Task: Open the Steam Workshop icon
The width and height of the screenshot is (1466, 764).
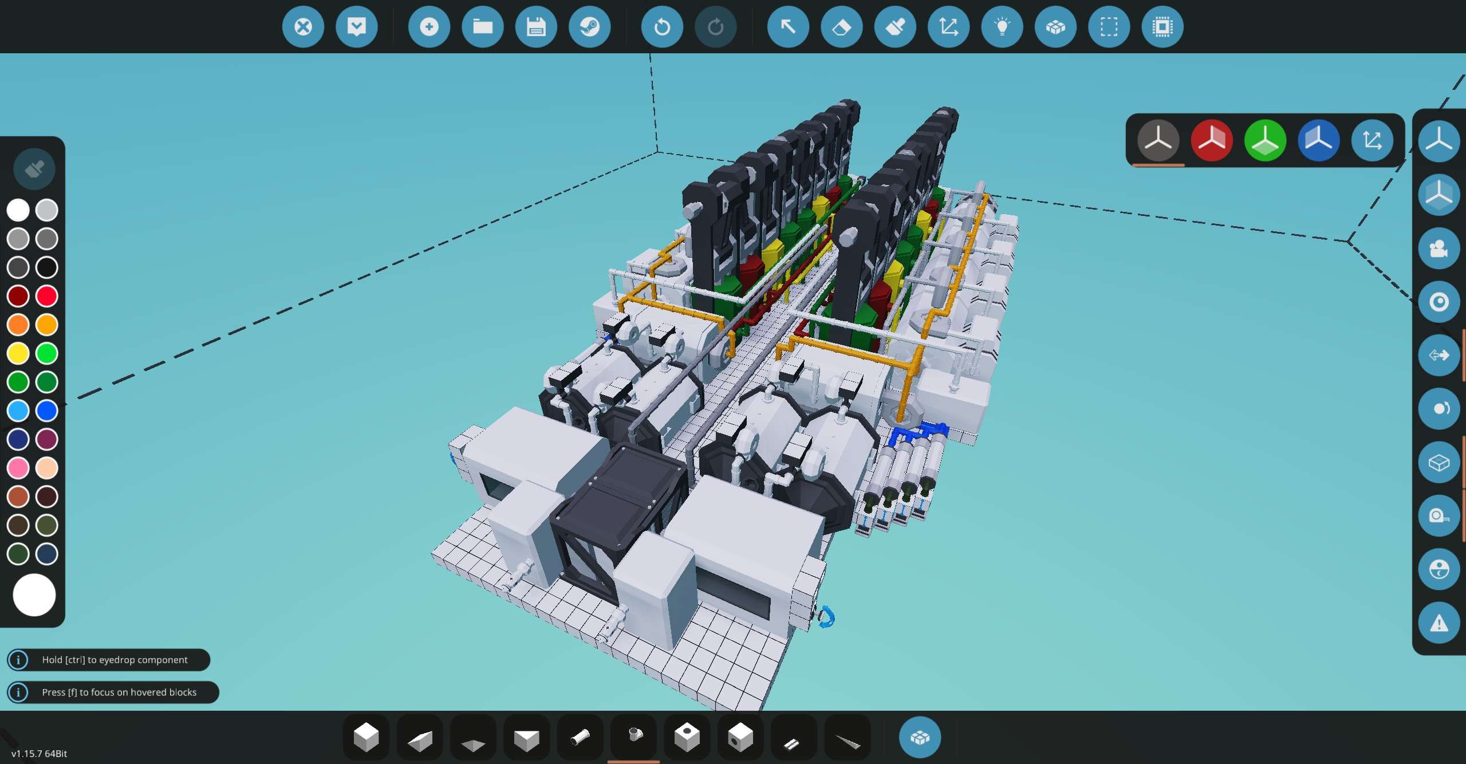Action: click(589, 27)
